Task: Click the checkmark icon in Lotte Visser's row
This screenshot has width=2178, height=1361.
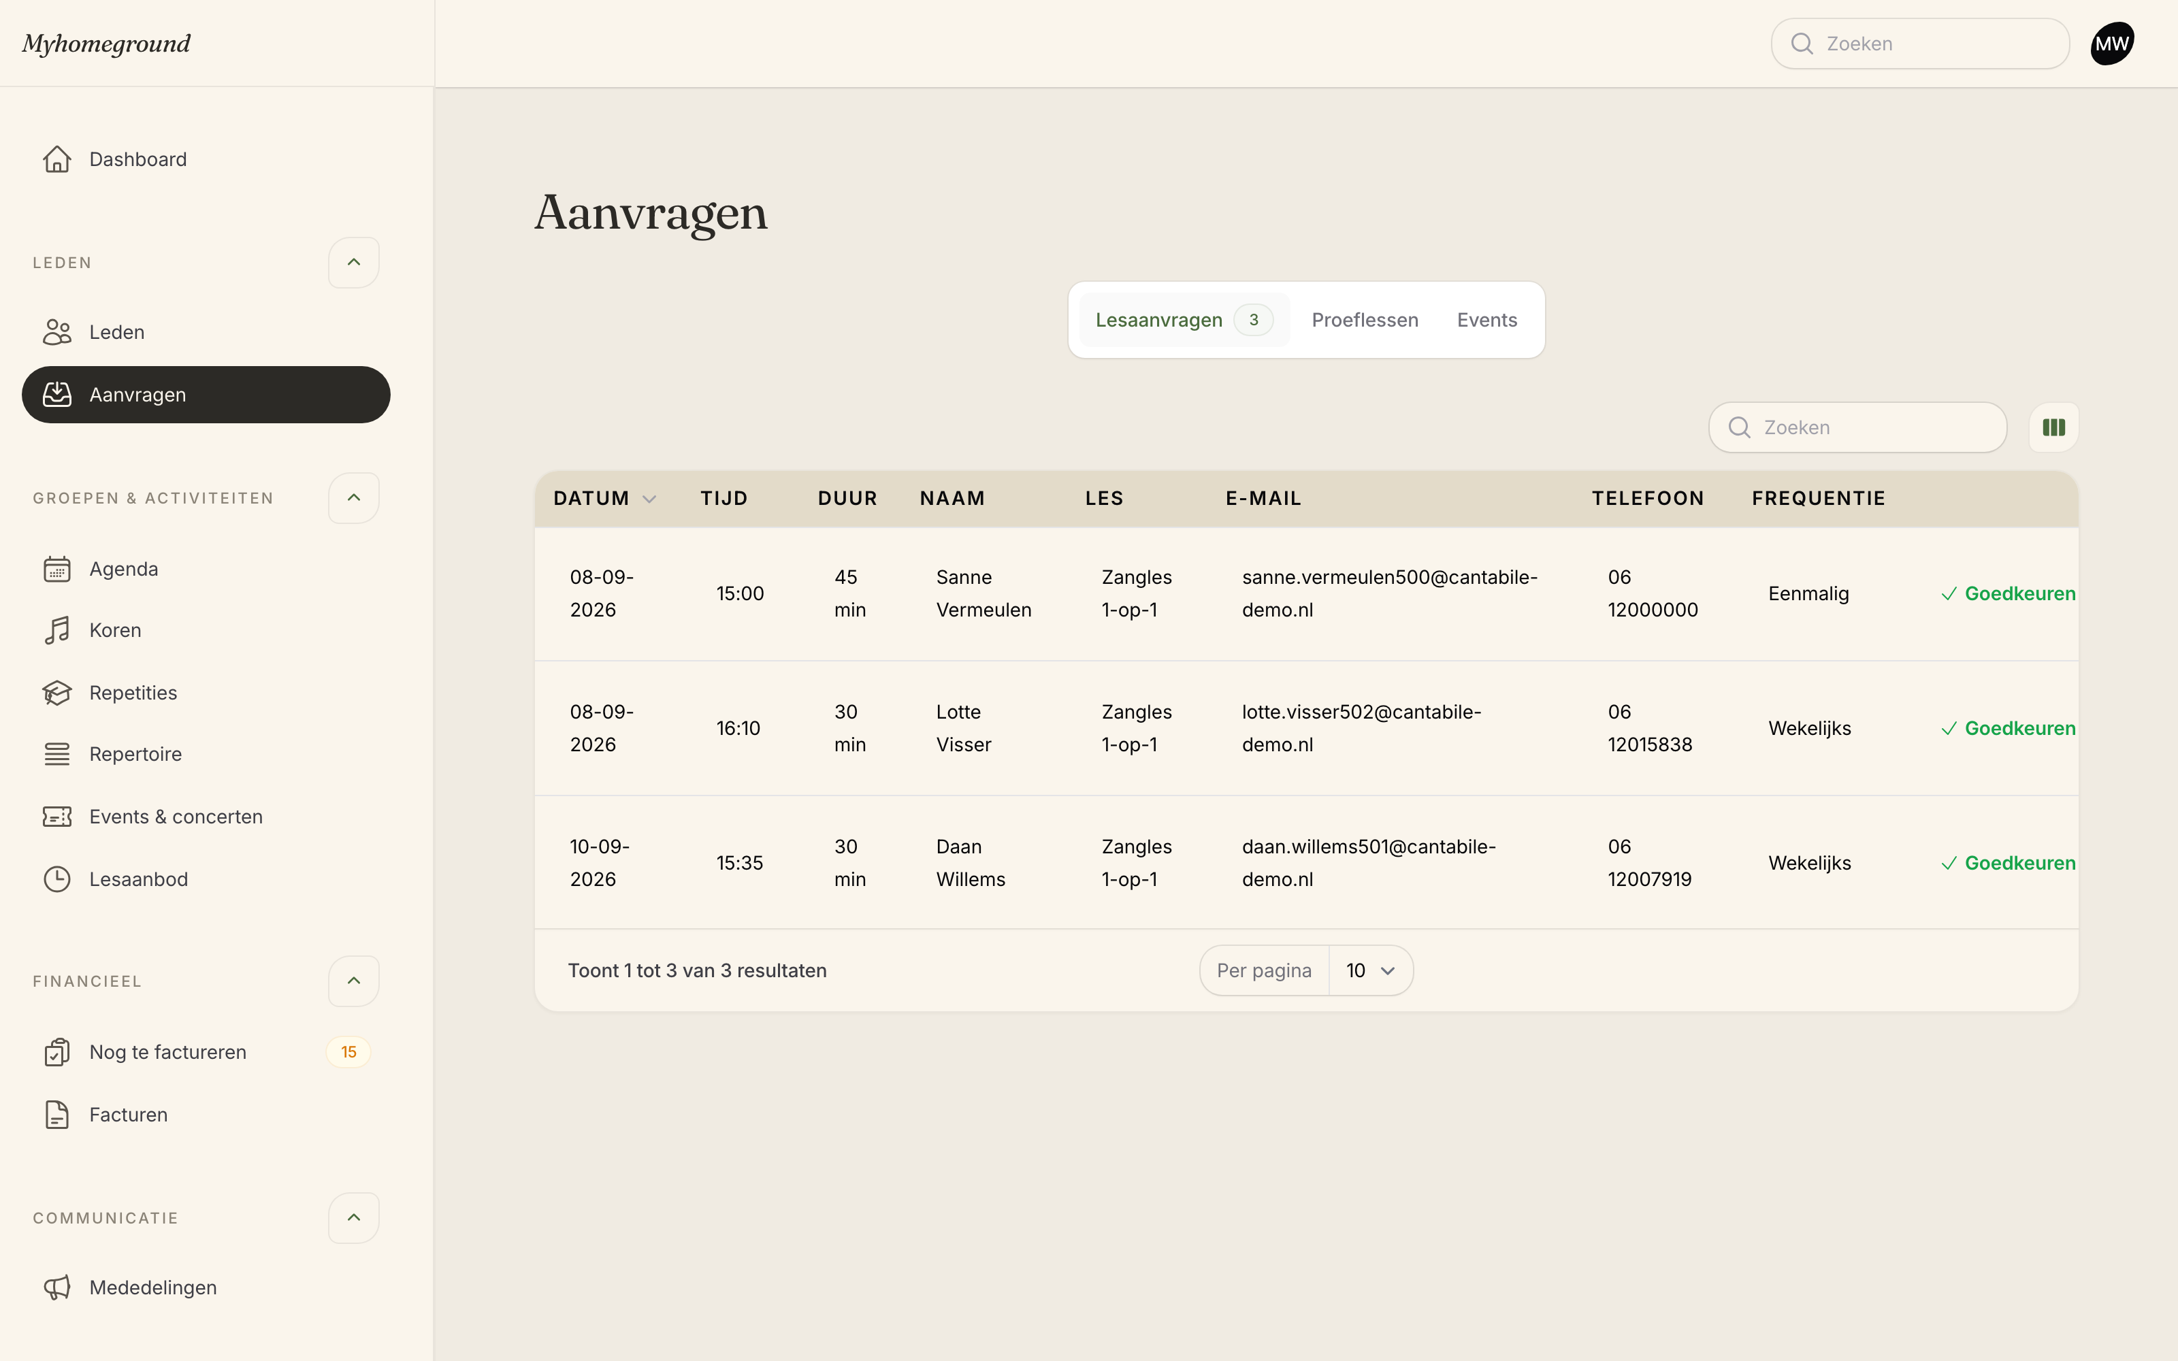Action: pyautogui.click(x=1949, y=729)
